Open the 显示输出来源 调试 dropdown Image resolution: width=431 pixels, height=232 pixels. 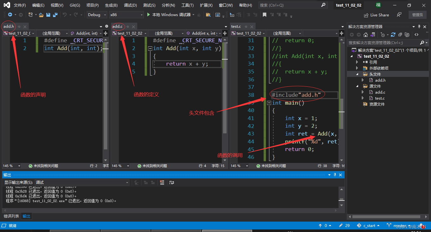tap(82, 182)
